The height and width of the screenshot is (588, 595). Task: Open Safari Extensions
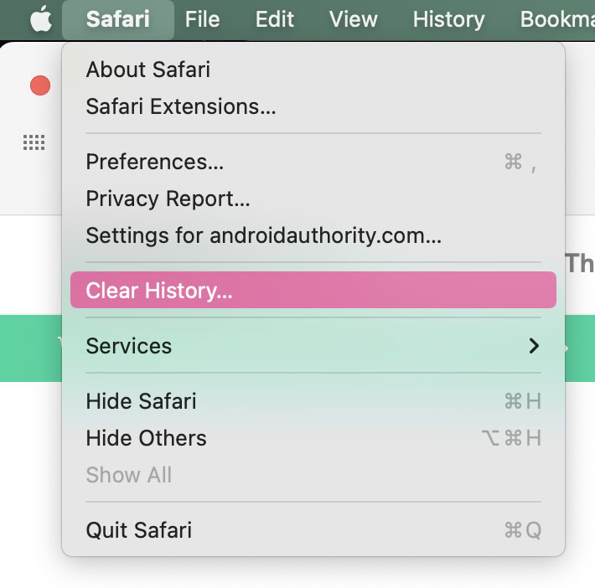pyautogui.click(x=181, y=106)
